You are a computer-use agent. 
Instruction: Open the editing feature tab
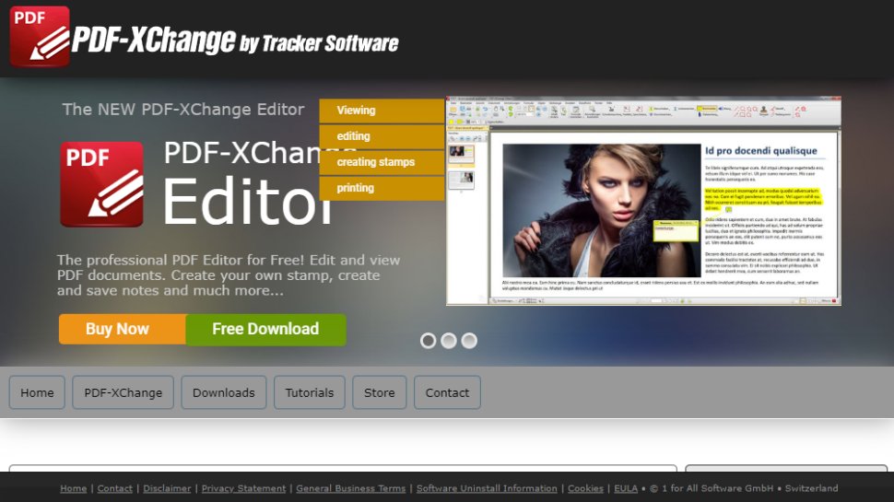pyautogui.click(x=382, y=136)
